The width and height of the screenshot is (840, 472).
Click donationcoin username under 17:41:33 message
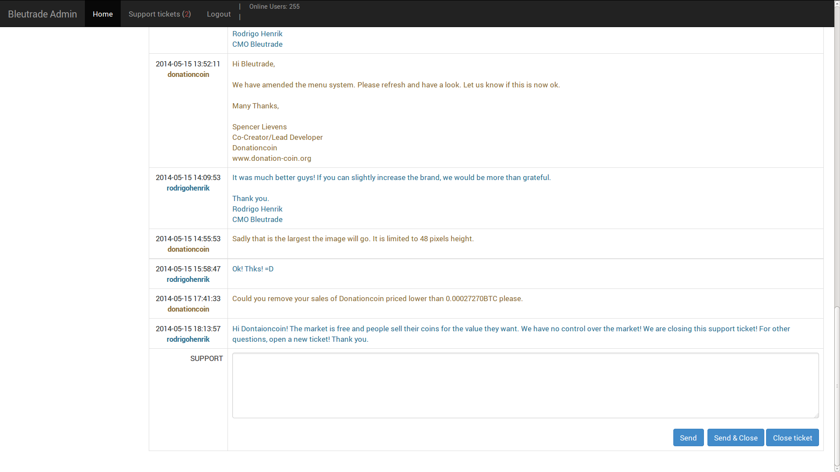pos(188,309)
